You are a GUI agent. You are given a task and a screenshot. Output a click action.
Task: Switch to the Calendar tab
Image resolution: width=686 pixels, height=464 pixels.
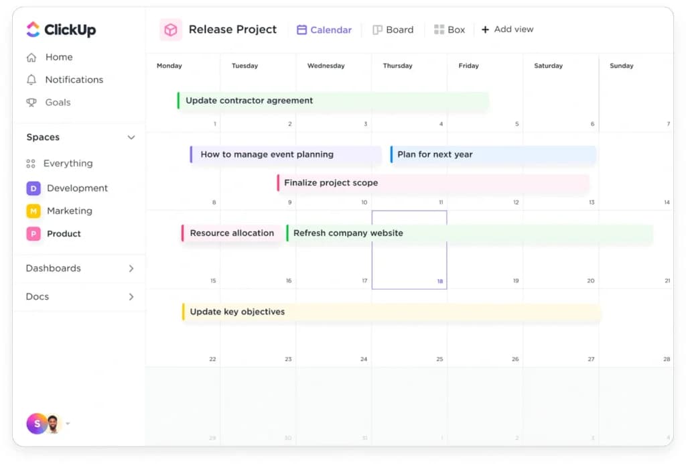coord(324,30)
